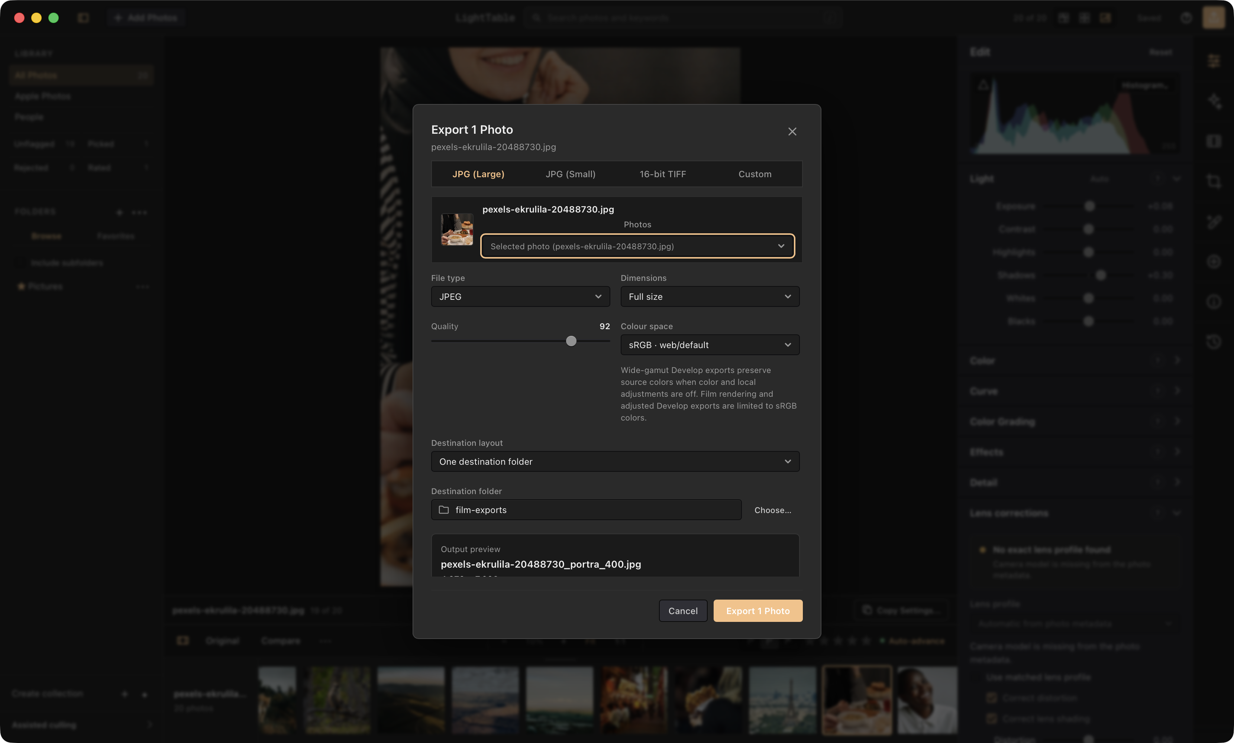Click Choose... to pick destination folder
The height and width of the screenshot is (743, 1234).
point(773,510)
